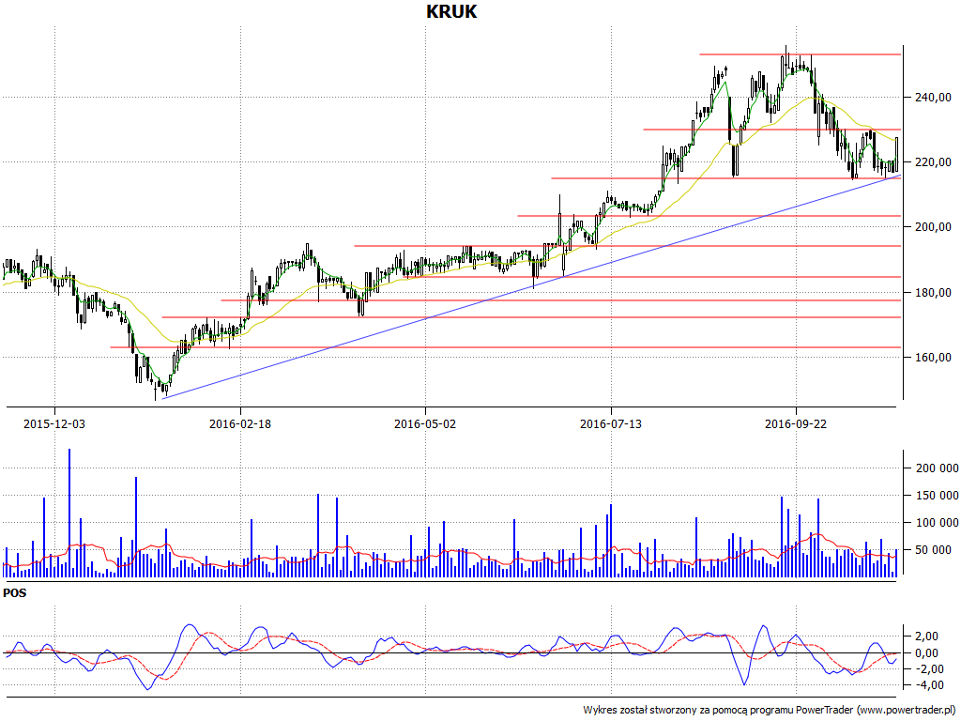Select the 2,00 oscillator axis label
This screenshot has height=721, width=961.
pos(924,636)
